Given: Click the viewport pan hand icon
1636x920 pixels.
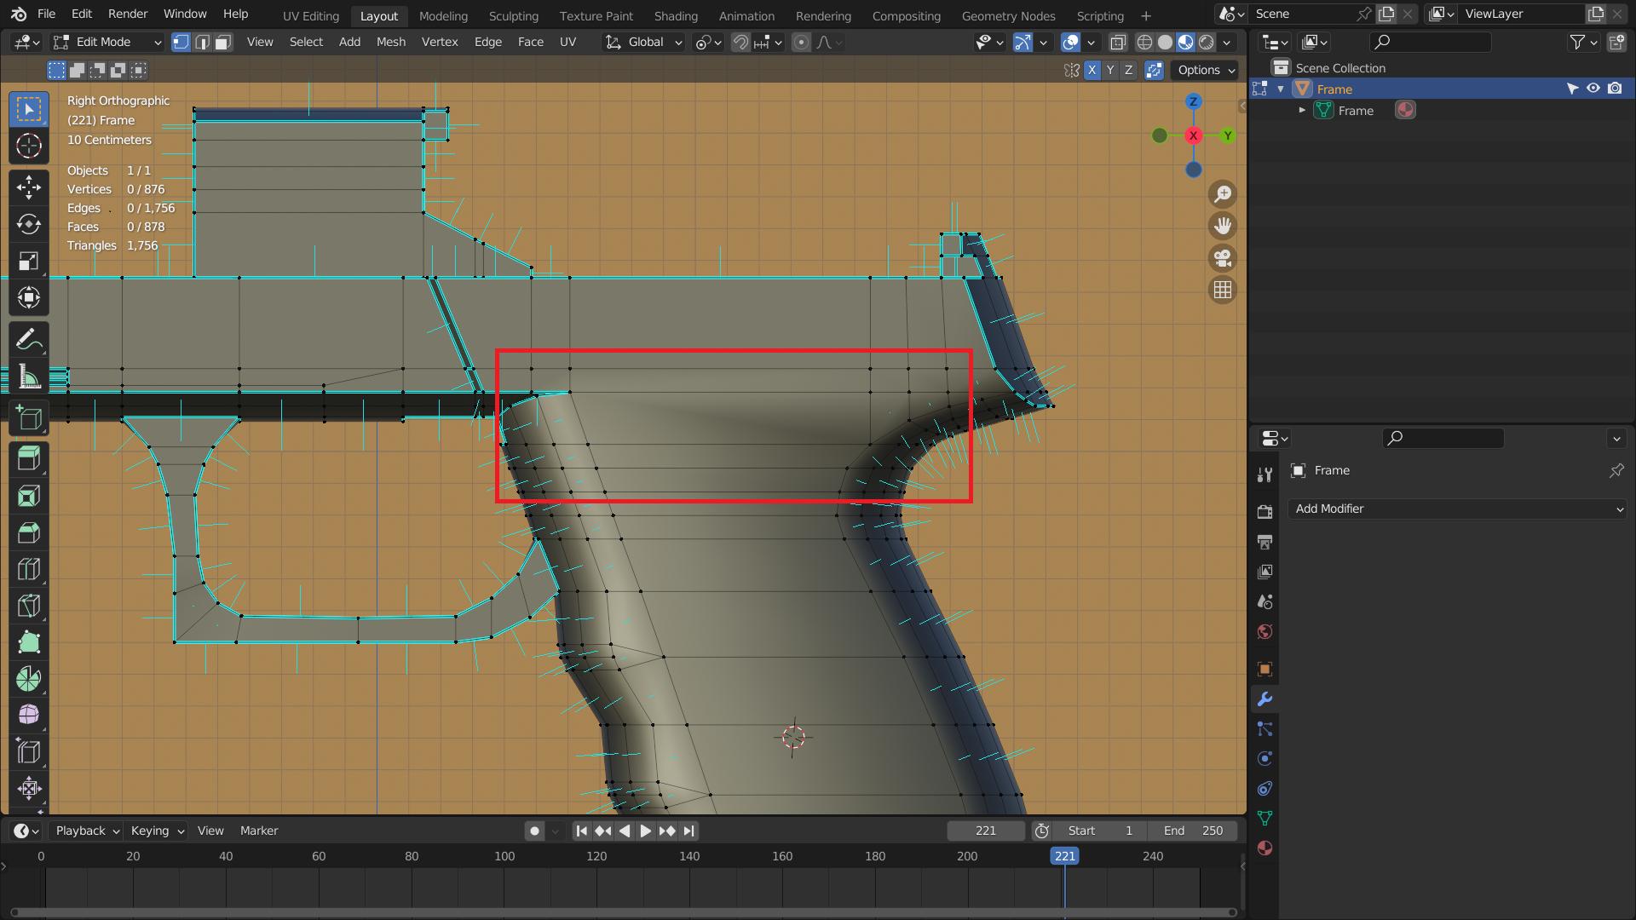Looking at the screenshot, I should pos(1223,226).
